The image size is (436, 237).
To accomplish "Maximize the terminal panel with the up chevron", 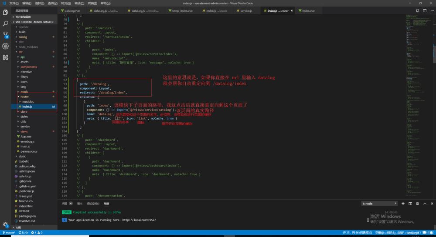I will tap(425, 203).
